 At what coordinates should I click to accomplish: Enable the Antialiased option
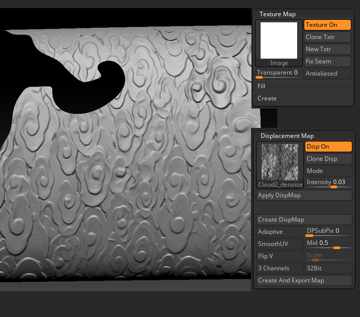(328, 74)
